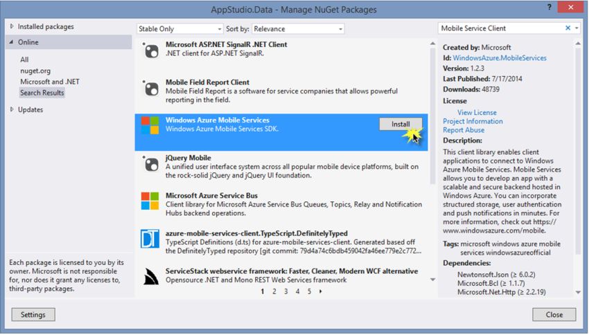The width and height of the screenshot is (589, 335).
Task: Click the Last Published 7/17/2014 text
Action: pyautogui.click(x=482, y=79)
